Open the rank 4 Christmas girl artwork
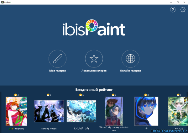 point(16,111)
